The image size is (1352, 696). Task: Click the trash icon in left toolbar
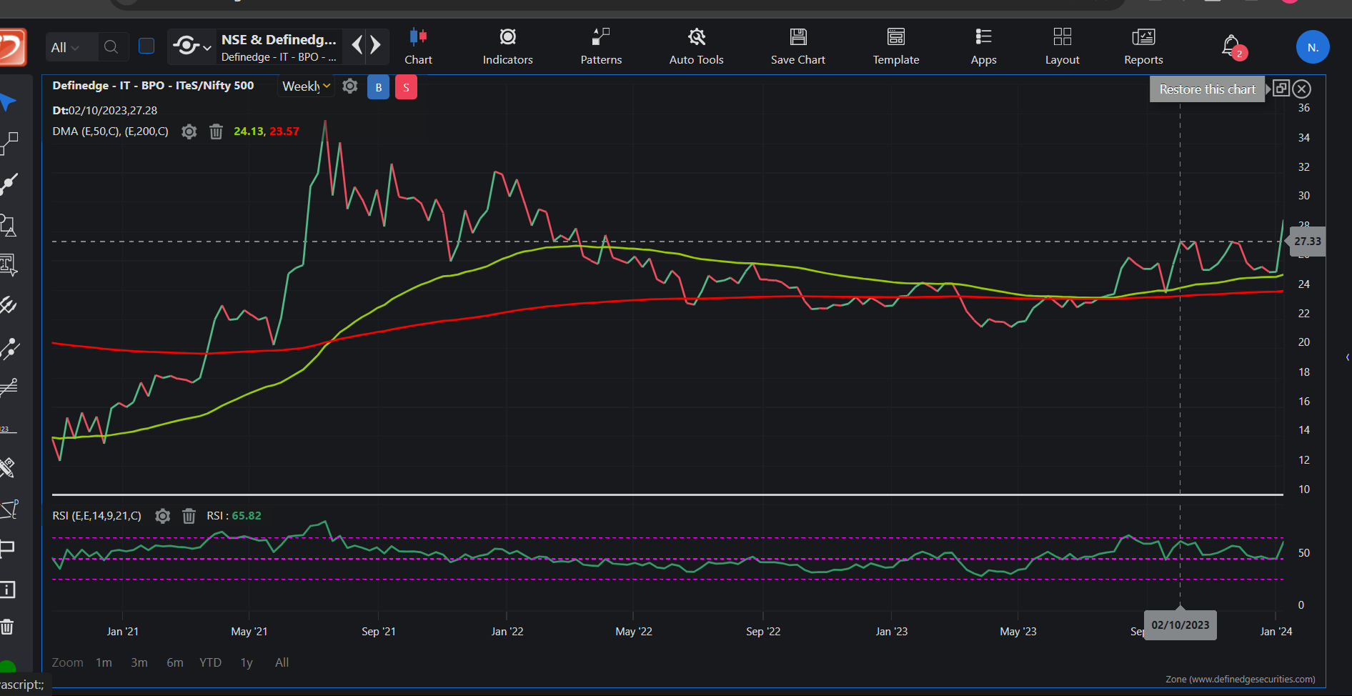[x=7, y=627]
